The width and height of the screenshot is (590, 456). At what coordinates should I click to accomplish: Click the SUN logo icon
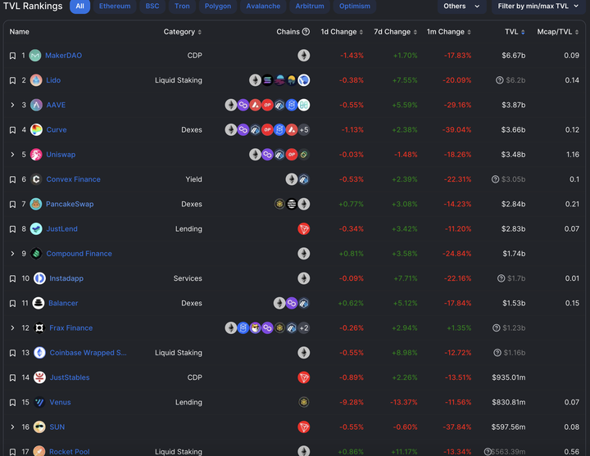click(x=39, y=427)
